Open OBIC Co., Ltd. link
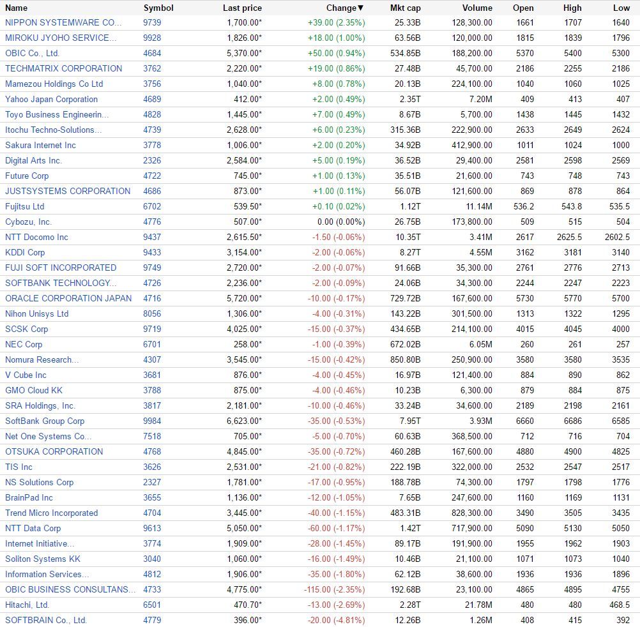Image resolution: width=640 pixels, height=627 pixels. pos(32,53)
